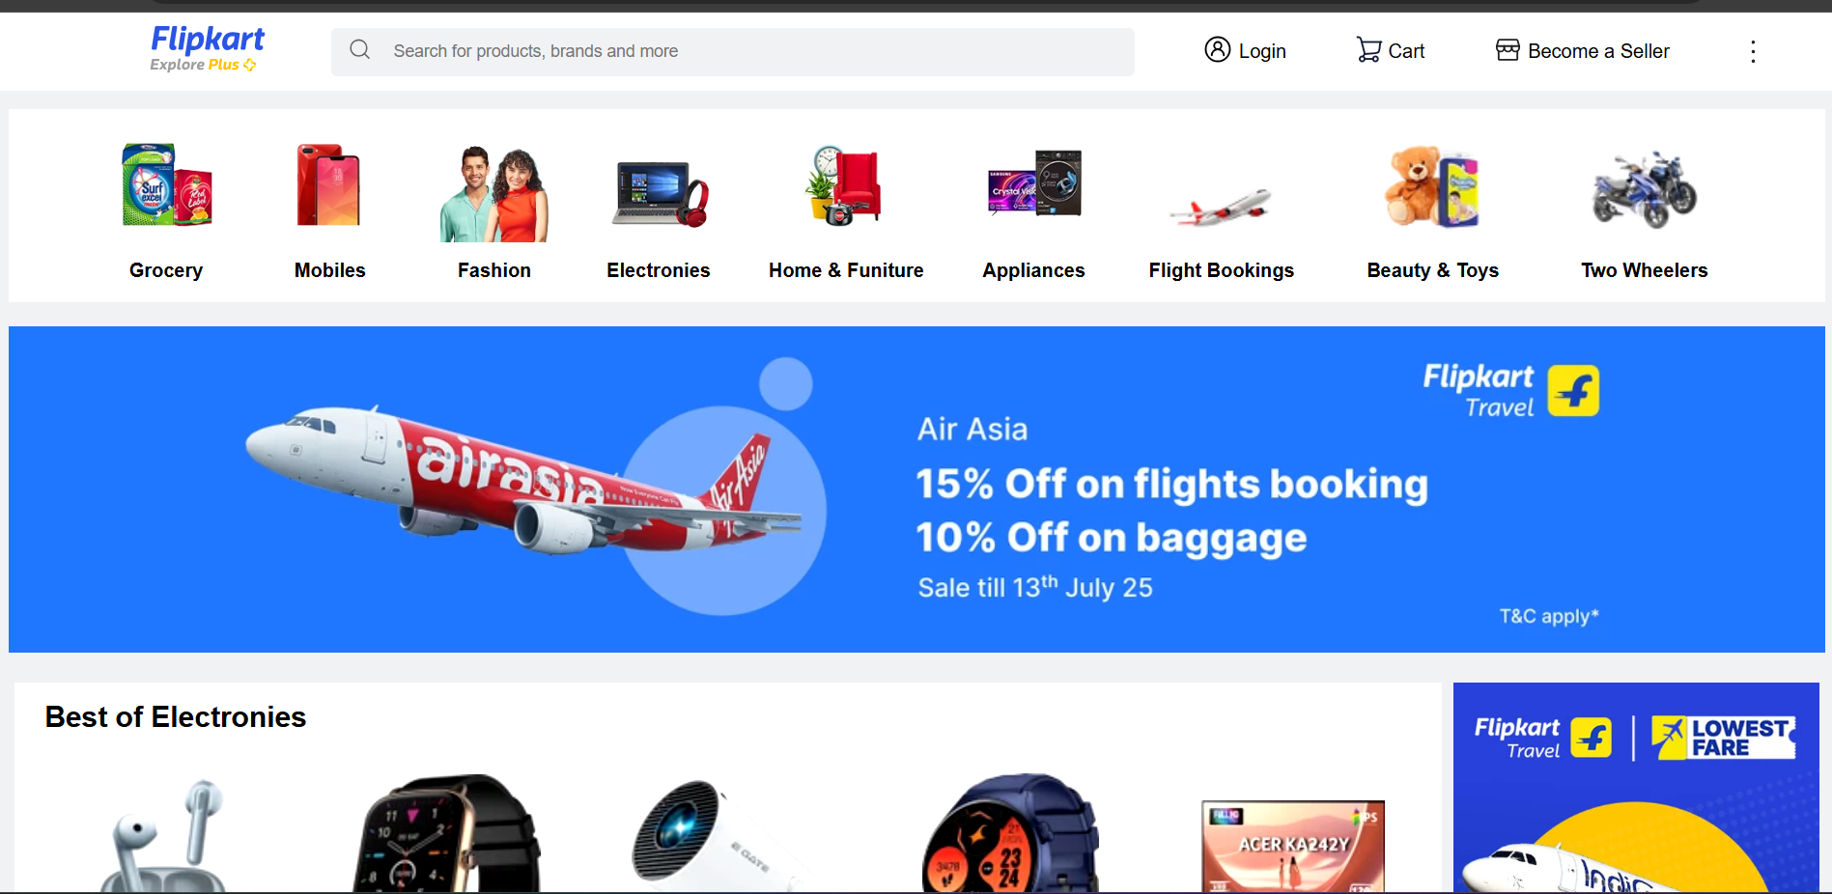Click the search magnifier icon
The height and width of the screenshot is (894, 1832).
[359, 50]
